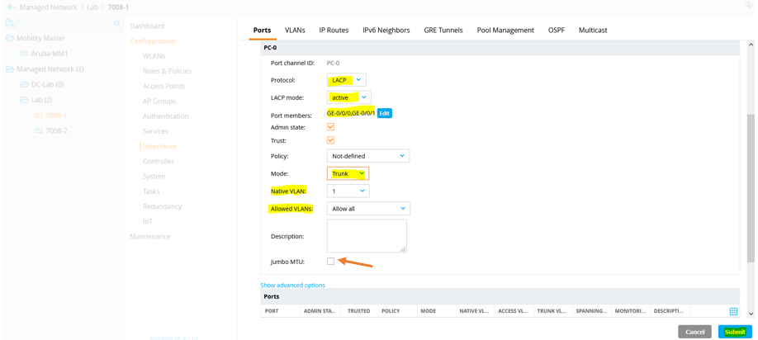Switch to the OSPF tab

coord(556,30)
